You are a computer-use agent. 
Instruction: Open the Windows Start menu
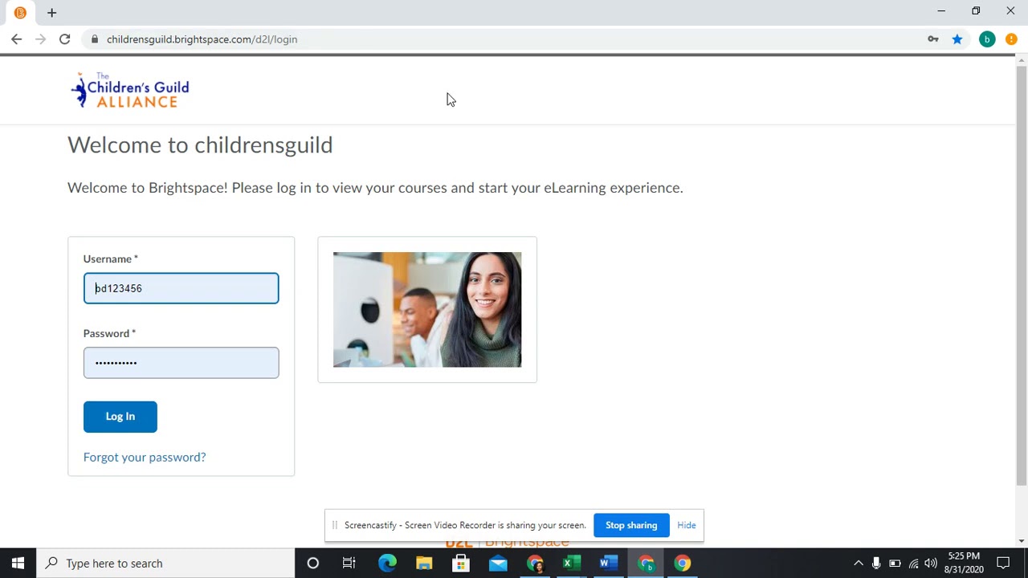(18, 564)
